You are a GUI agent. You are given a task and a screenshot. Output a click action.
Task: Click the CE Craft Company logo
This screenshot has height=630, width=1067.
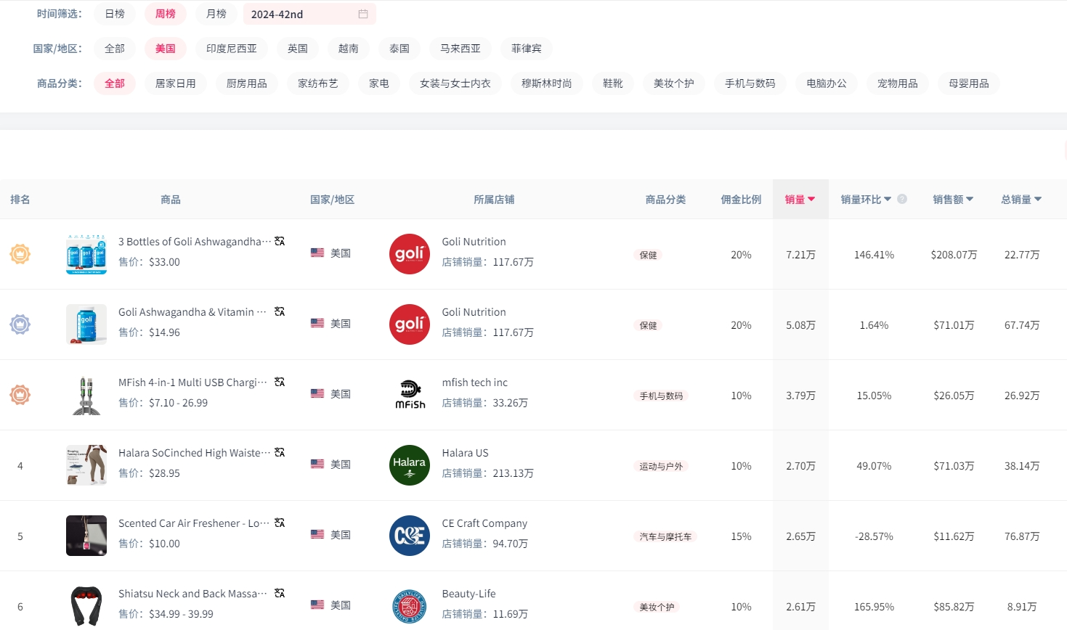tap(410, 536)
